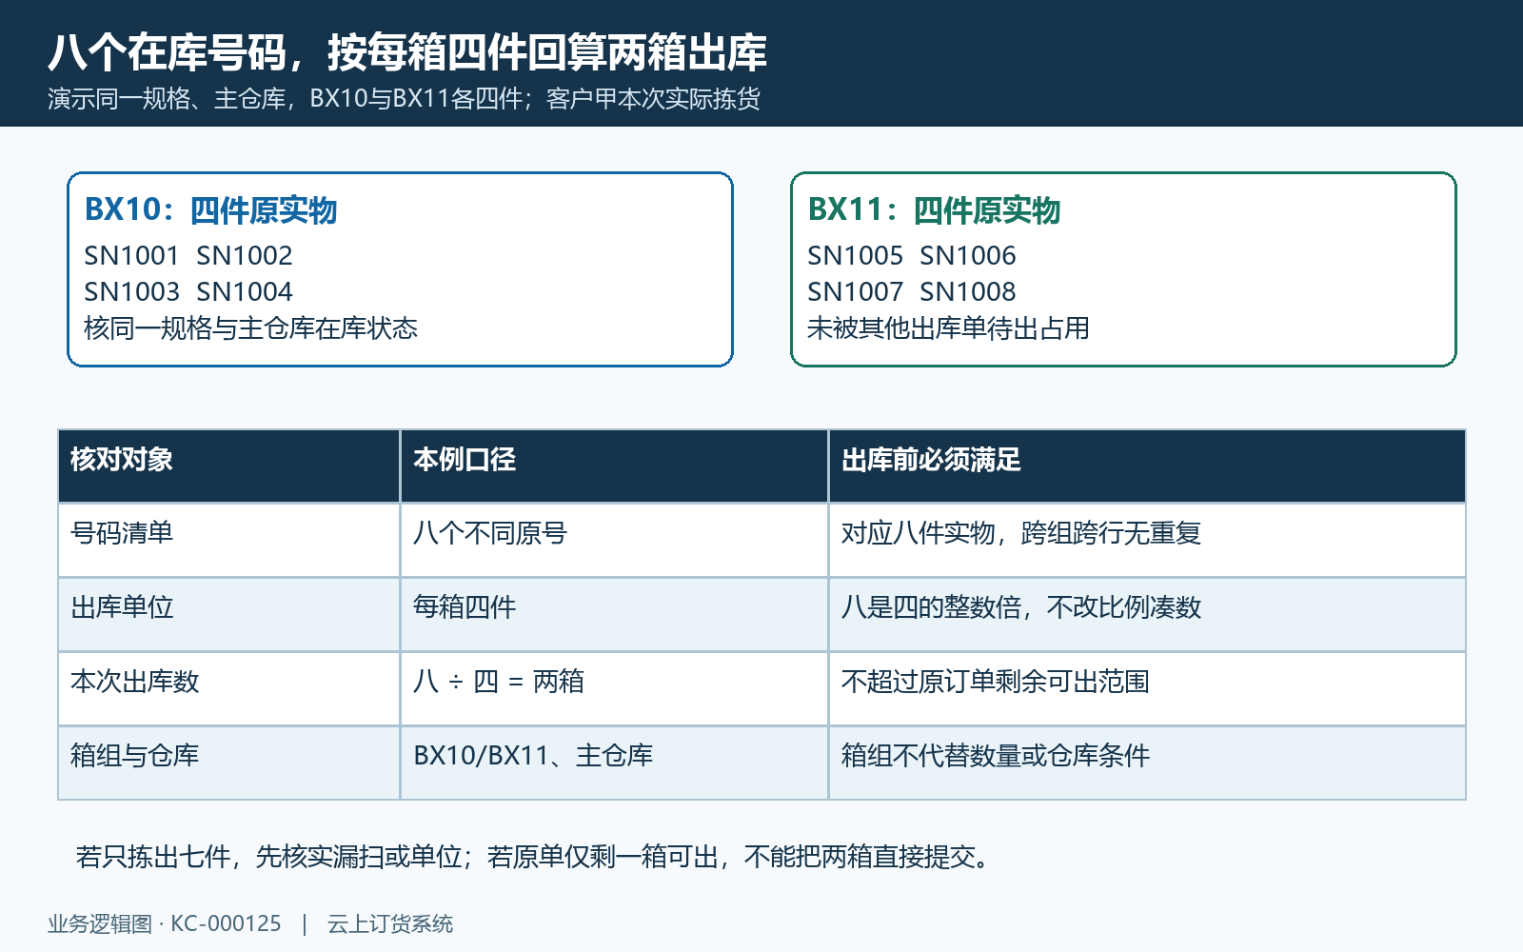
Task: Click the title 八个在库号码，按每箱四件回算两箱出库
Action: click(x=407, y=52)
